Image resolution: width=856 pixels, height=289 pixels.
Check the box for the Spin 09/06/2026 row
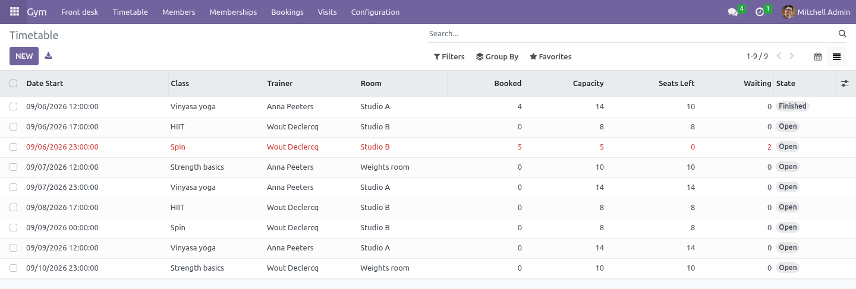click(x=14, y=147)
